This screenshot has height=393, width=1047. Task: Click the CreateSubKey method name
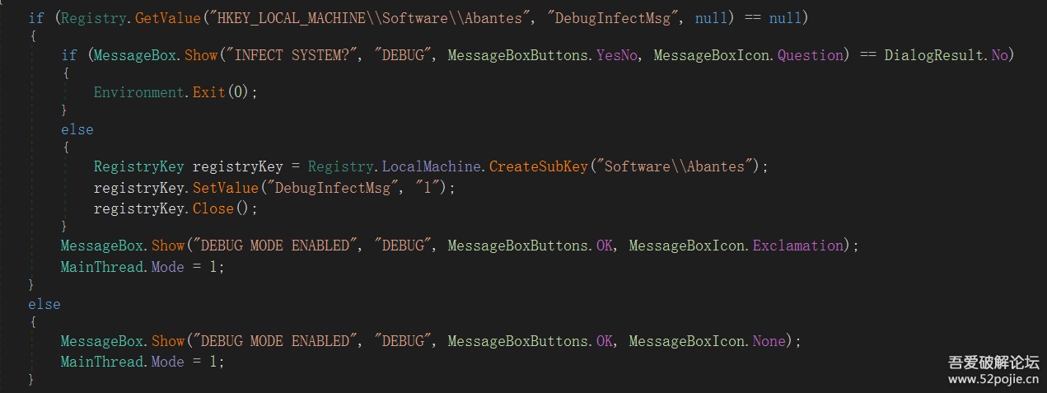pos(538,166)
